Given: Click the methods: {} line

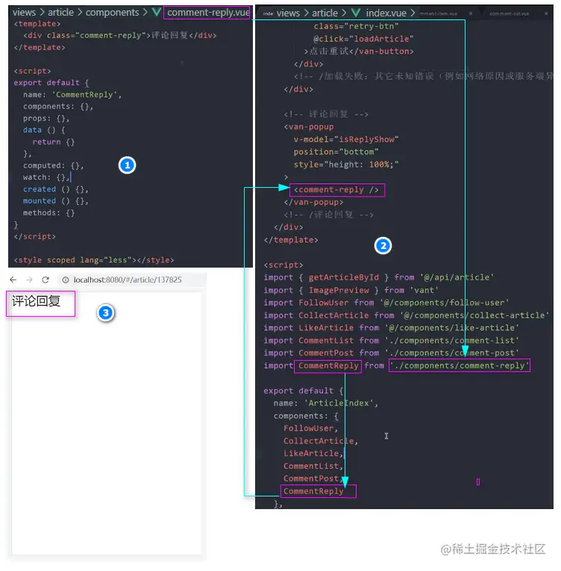Looking at the screenshot, I should pos(48,213).
